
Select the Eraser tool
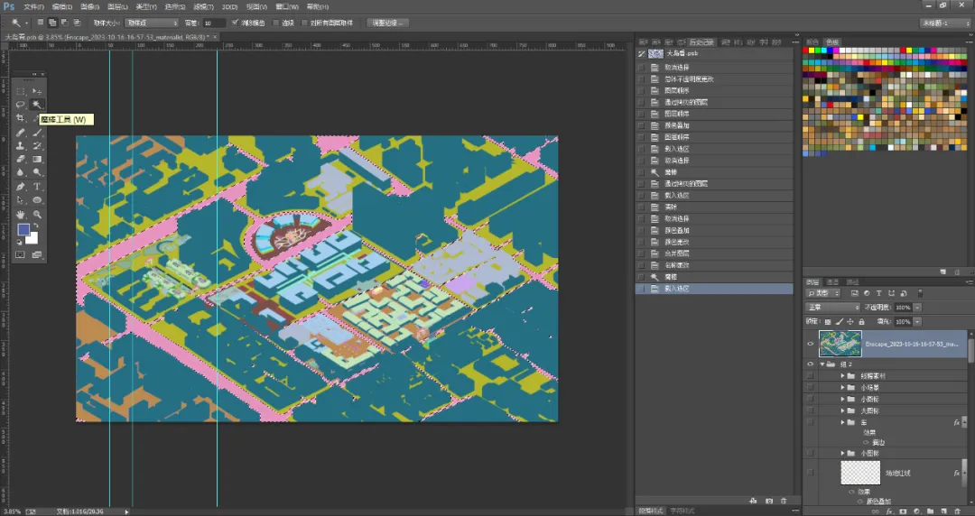(x=21, y=159)
